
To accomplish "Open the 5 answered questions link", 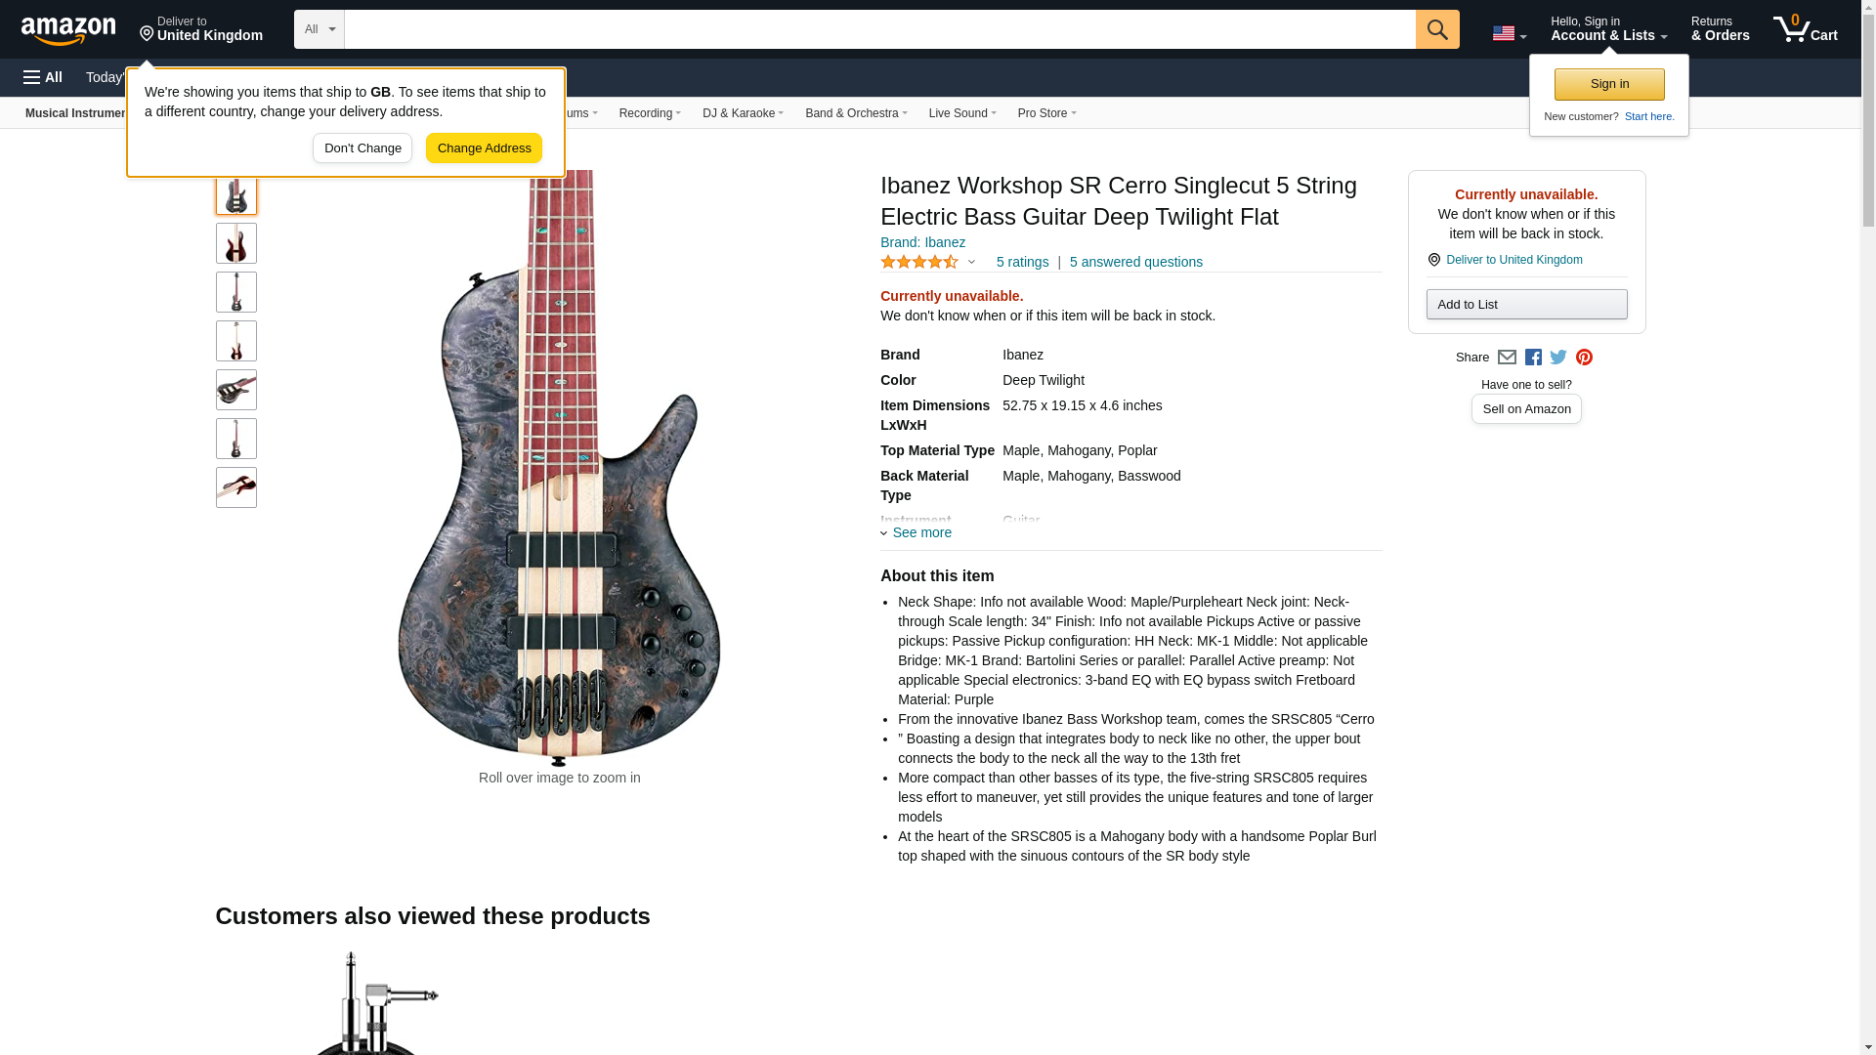I will (1135, 262).
